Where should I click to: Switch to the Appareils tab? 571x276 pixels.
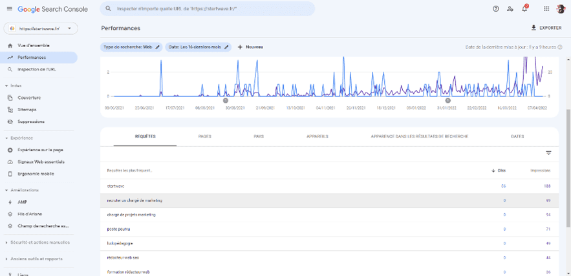tap(317, 136)
